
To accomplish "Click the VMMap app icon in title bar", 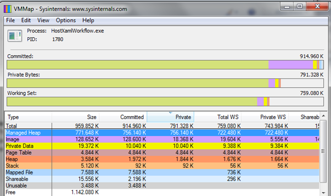I will [7, 9].
